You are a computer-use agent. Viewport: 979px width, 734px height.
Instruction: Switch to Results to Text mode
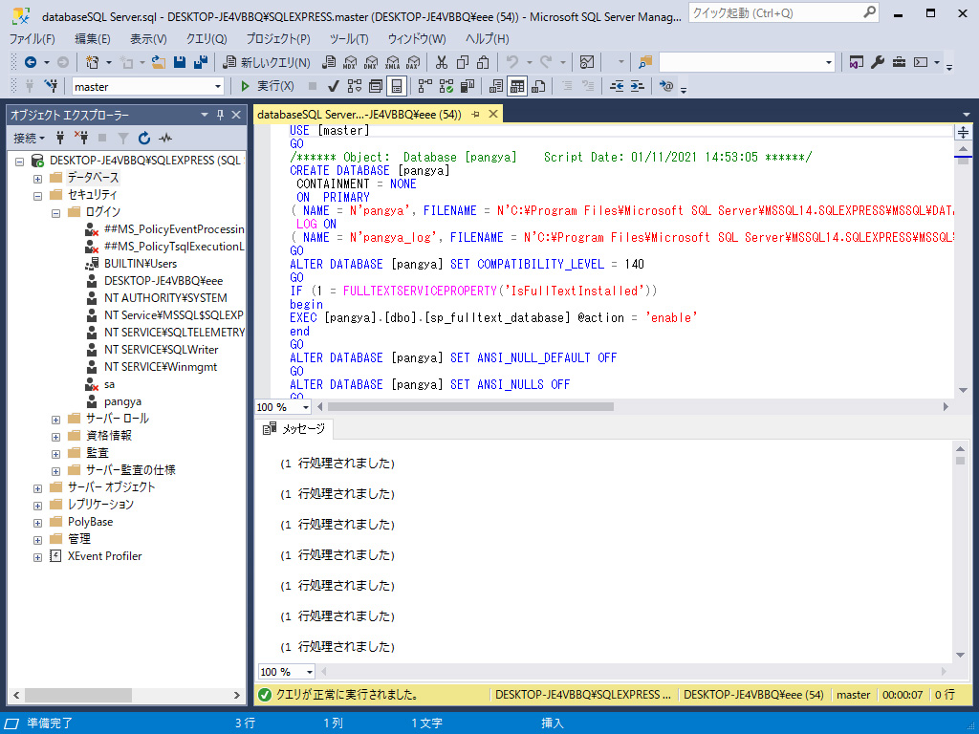click(x=496, y=86)
